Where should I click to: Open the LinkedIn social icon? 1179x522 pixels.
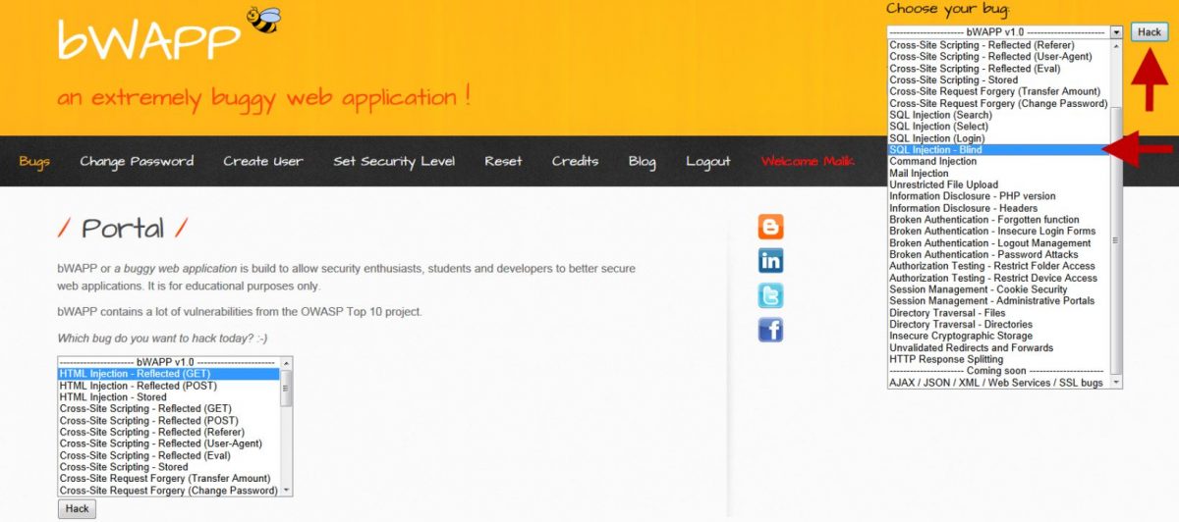[x=770, y=261]
